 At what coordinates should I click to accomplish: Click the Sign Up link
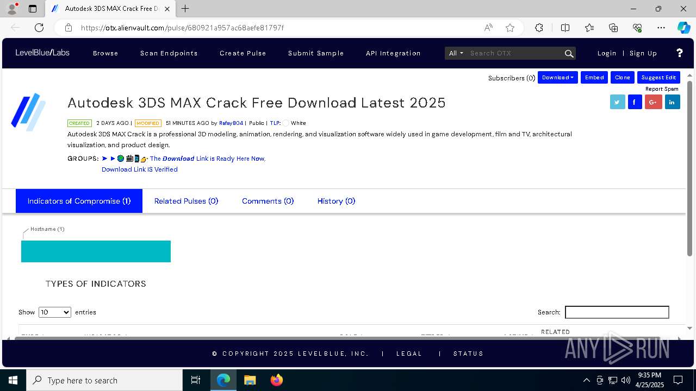[x=643, y=53]
